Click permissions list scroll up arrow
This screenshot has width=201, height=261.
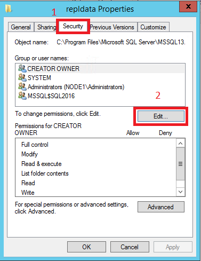[181, 143]
